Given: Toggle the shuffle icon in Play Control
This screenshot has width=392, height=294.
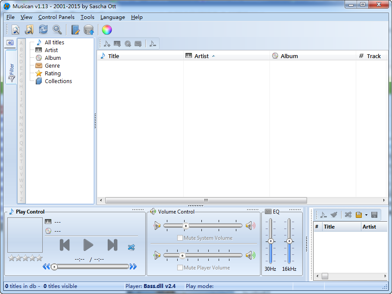Looking at the screenshot, I should (132, 247).
